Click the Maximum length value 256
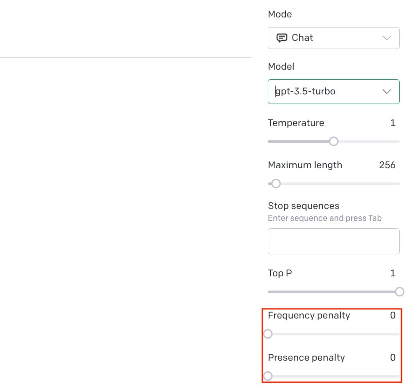The width and height of the screenshot is (412, 390). point(387,165)
